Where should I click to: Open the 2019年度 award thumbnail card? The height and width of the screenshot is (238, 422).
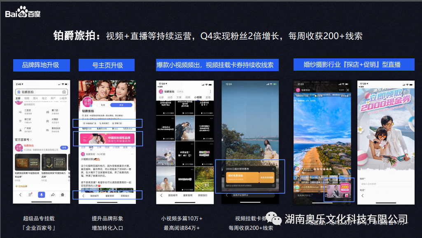(x=55, y=162)
